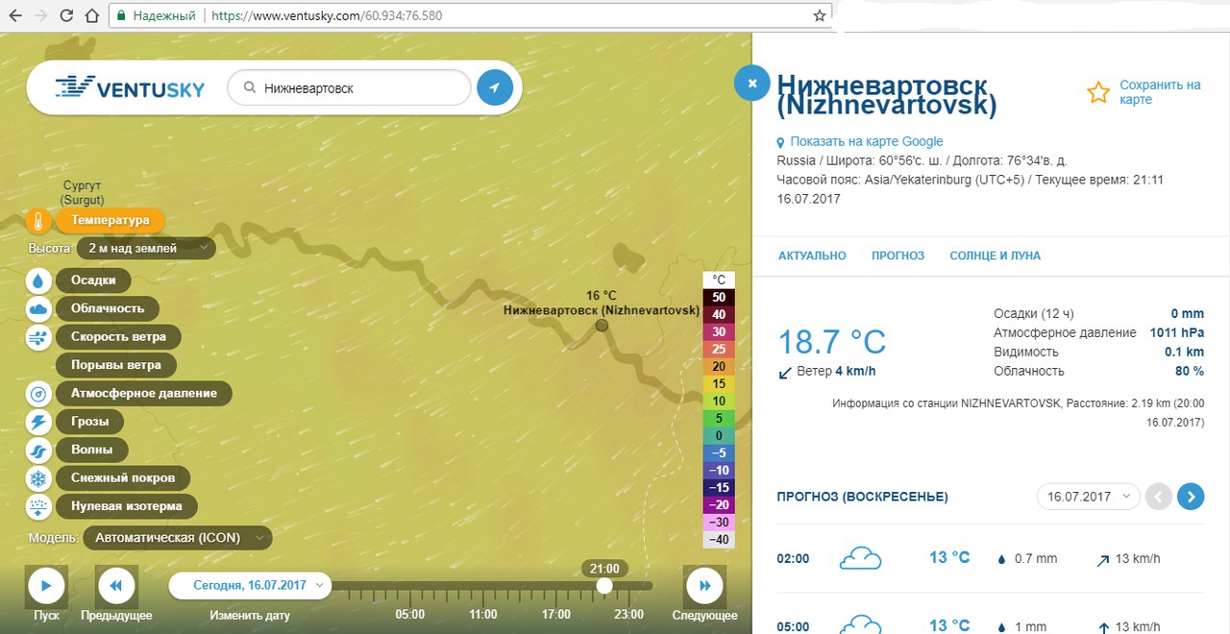
Task: Click the °C unit header of legend
Action: [x=719, y=280]
